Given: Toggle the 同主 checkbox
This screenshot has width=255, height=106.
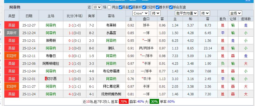Looking at the screenshot, I should 109,7.
